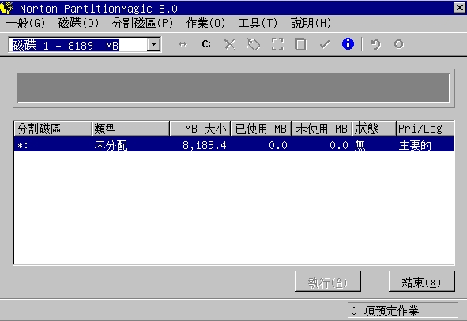Click the blue info icon

pyautogui.click(x=348, y=44)
